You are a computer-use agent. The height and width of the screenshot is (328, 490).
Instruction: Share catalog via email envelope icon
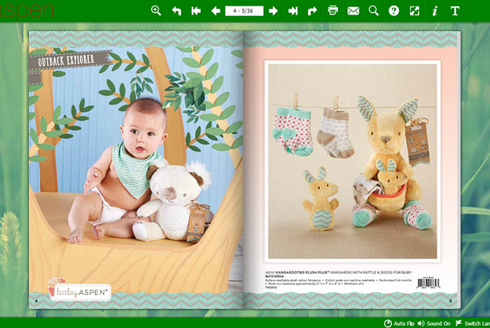click(353, 10)
